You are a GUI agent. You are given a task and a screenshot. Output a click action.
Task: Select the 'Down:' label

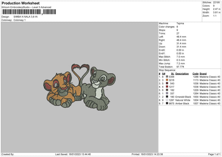[x=162, y=47]
